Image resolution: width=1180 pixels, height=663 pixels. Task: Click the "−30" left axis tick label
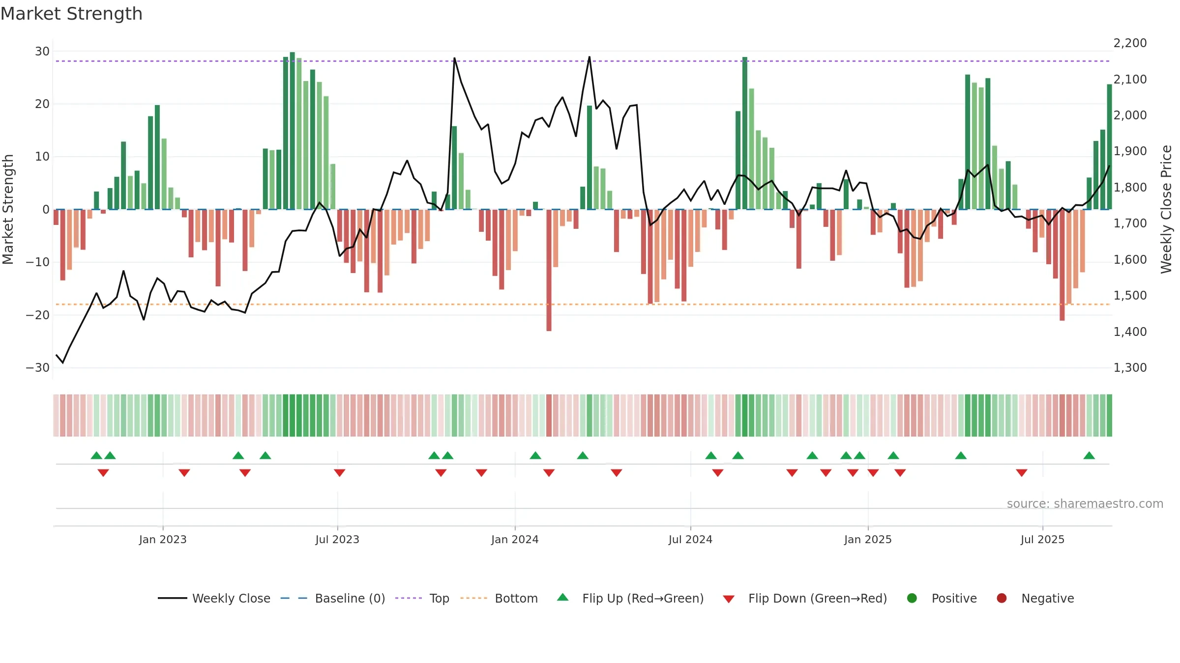[x=38, y=367]
